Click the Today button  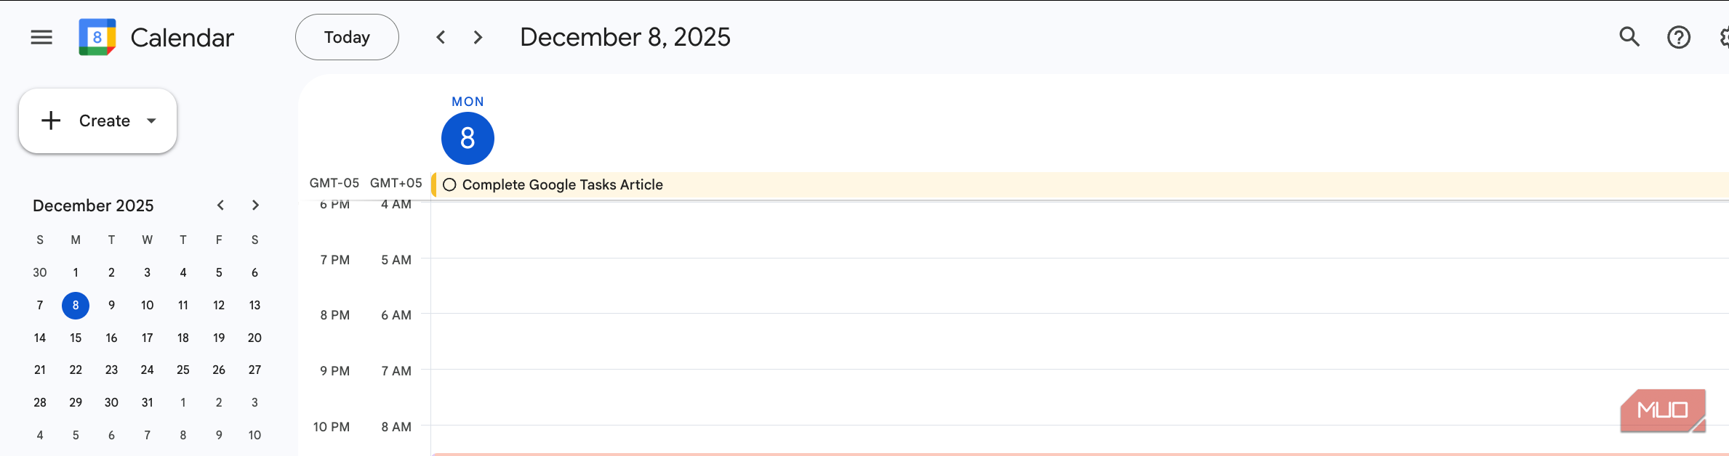click(347, 37)
